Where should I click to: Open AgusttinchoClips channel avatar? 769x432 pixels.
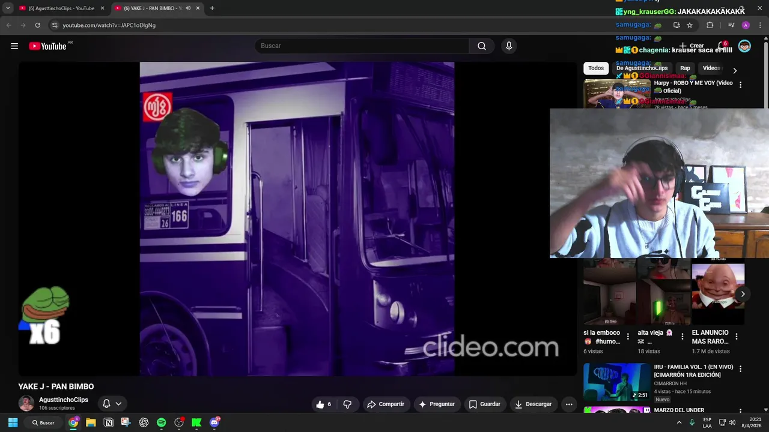(x=26, y=404)
